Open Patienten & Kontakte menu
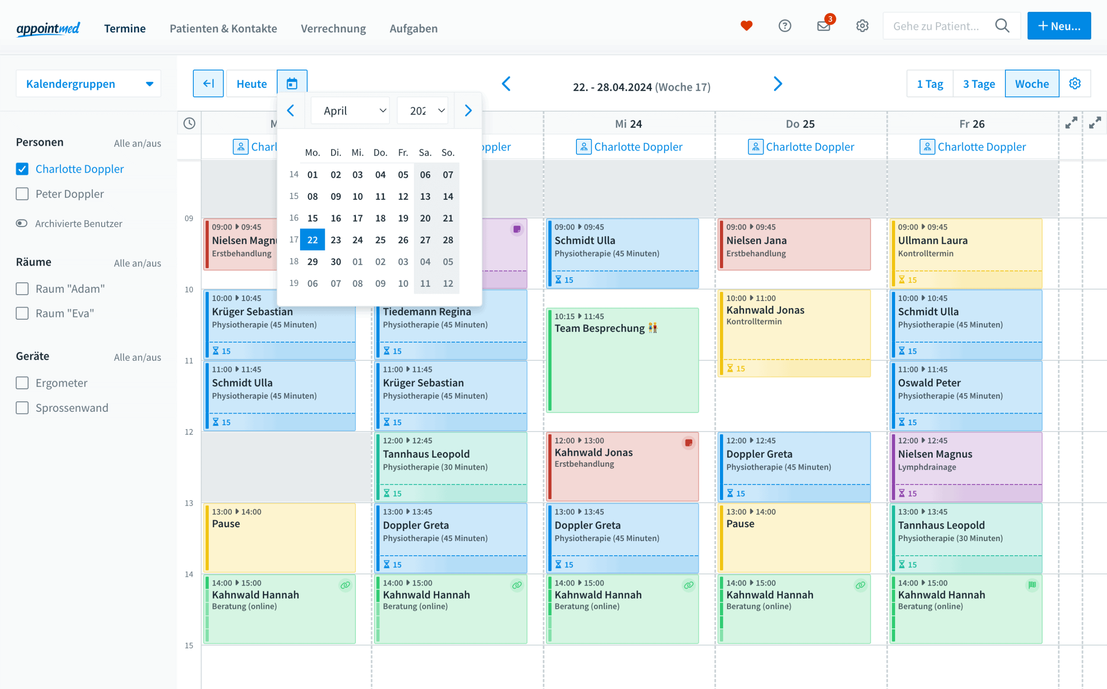 click(223, 28)
